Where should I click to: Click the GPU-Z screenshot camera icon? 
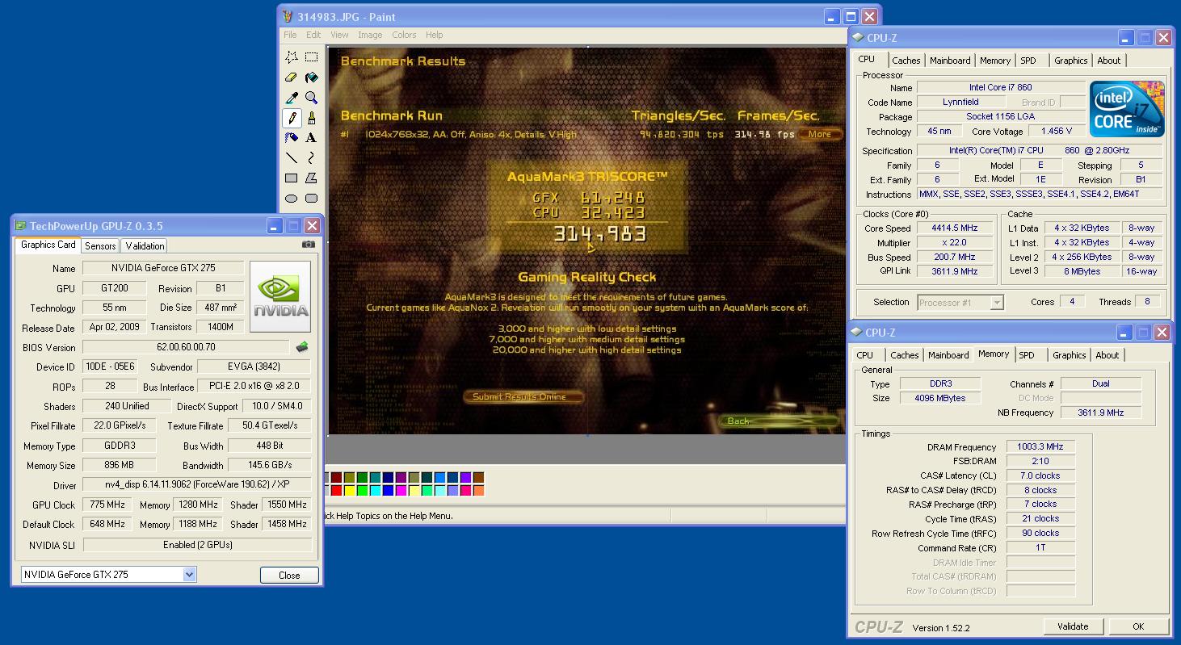(309, 245)
